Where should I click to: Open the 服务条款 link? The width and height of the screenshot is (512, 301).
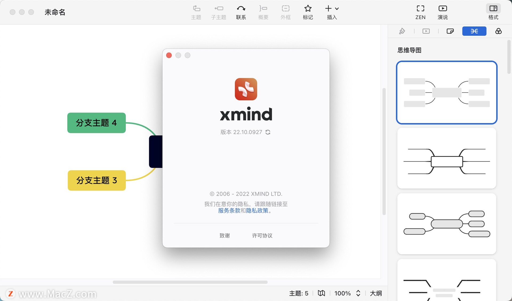click(229, 211)
